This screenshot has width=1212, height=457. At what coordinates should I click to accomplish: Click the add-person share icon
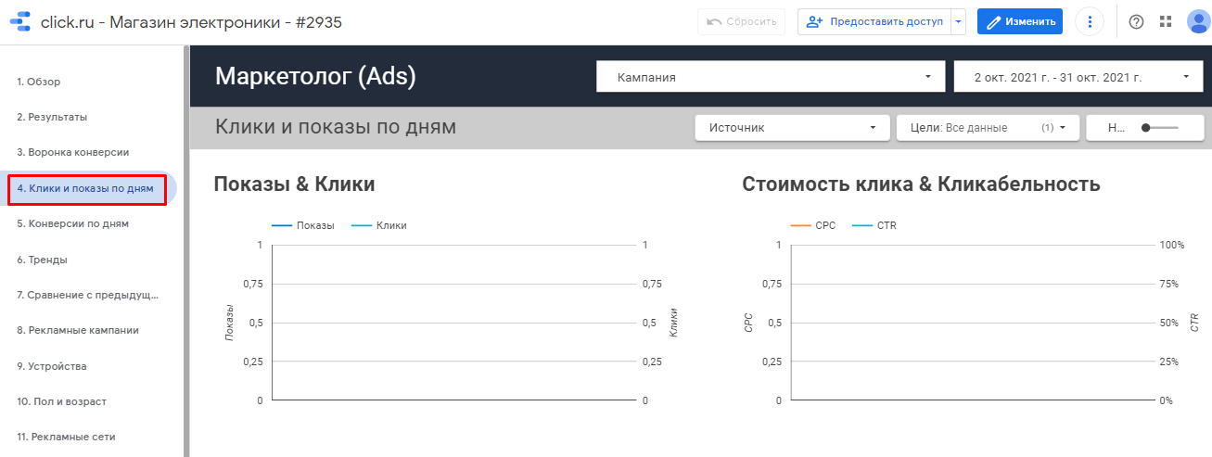[815, 22]
